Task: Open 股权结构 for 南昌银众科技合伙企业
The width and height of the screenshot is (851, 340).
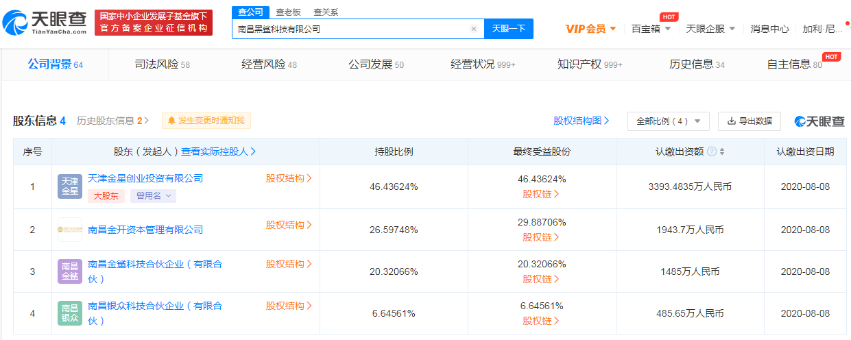Action: click(289, 306)
